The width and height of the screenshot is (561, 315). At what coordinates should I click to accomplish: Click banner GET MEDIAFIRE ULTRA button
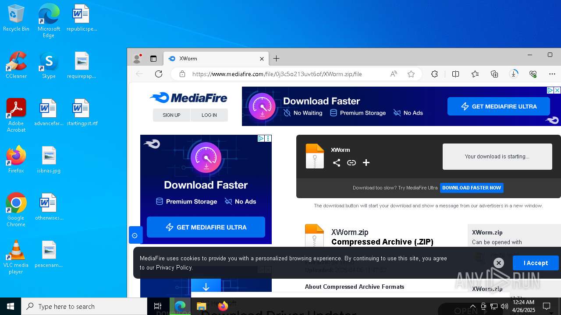(x=499, y=106)
